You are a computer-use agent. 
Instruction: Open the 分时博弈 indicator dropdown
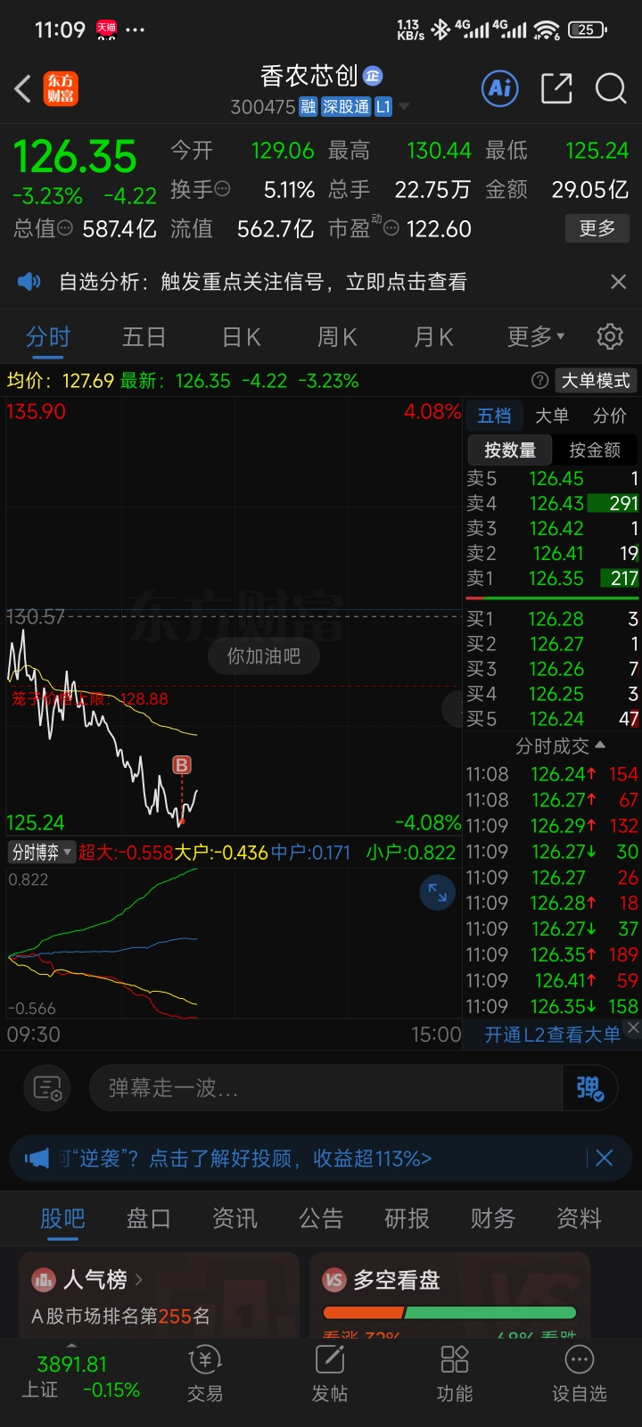coord(41,852)
